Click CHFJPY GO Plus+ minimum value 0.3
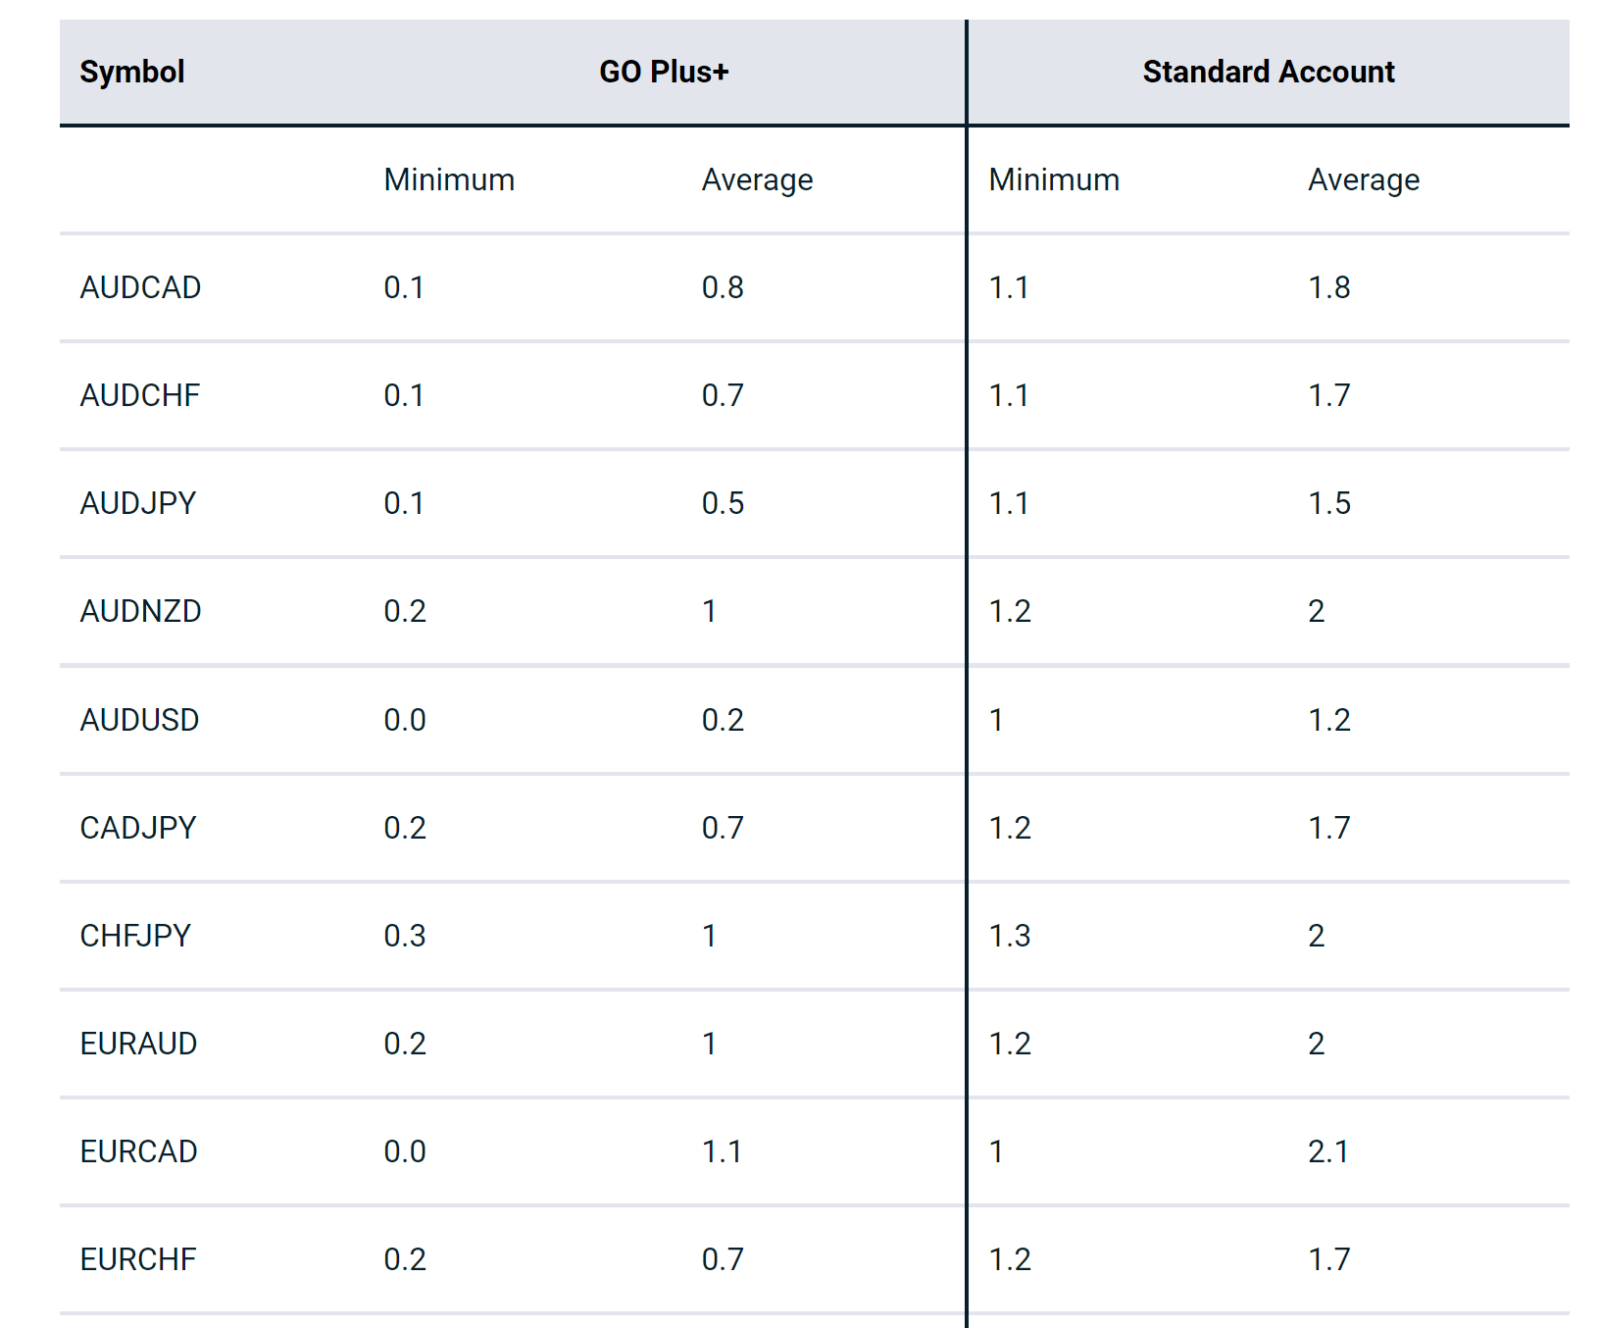Screen dimensions: 1600x1328 [x=405, y=936]
